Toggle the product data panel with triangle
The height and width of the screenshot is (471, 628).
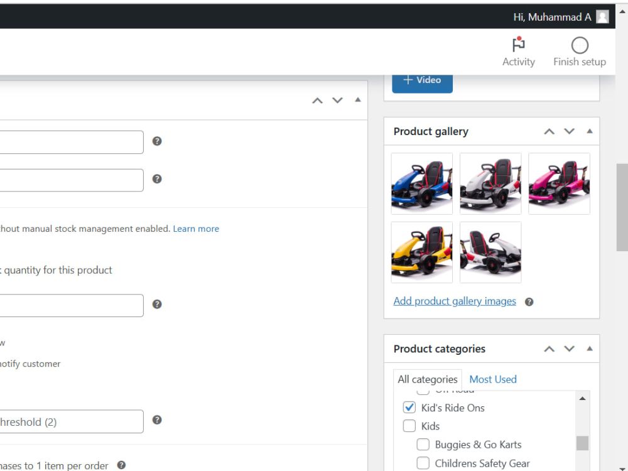pos(358,100)
